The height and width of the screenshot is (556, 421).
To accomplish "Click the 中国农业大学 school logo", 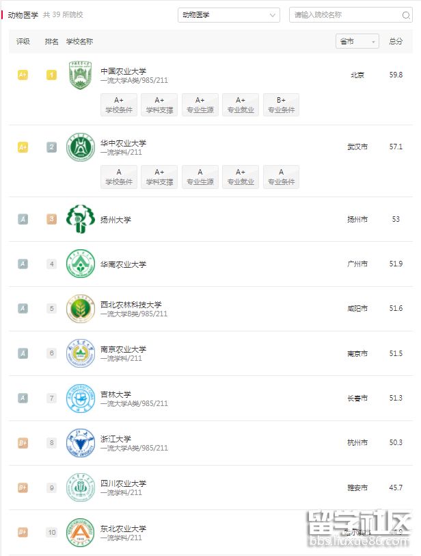I will tap(79, 75).
